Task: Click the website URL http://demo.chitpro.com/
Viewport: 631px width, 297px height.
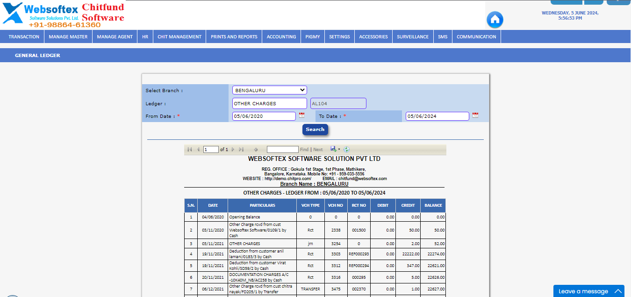Action: [x=288, y=179]
